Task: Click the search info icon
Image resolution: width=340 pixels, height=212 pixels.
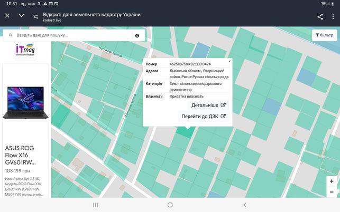Action: coord(137,36)
